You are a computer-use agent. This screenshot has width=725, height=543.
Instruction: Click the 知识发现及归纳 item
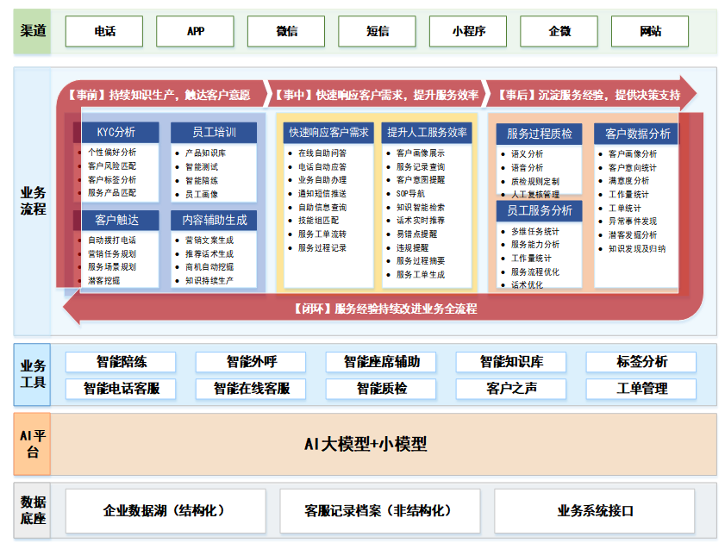(x=637, y=248)
